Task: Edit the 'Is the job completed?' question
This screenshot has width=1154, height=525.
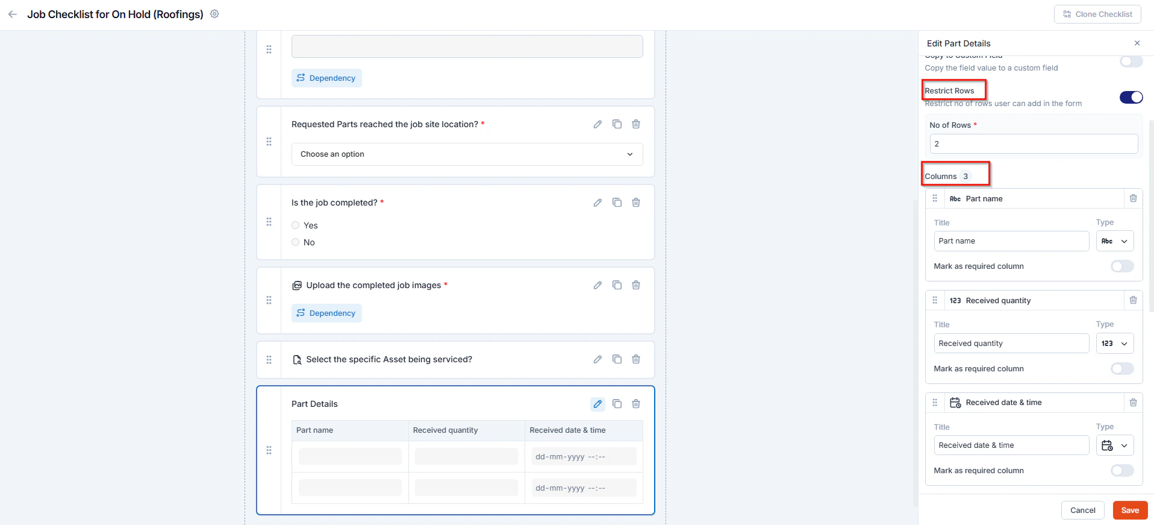Action: (597, 203)
